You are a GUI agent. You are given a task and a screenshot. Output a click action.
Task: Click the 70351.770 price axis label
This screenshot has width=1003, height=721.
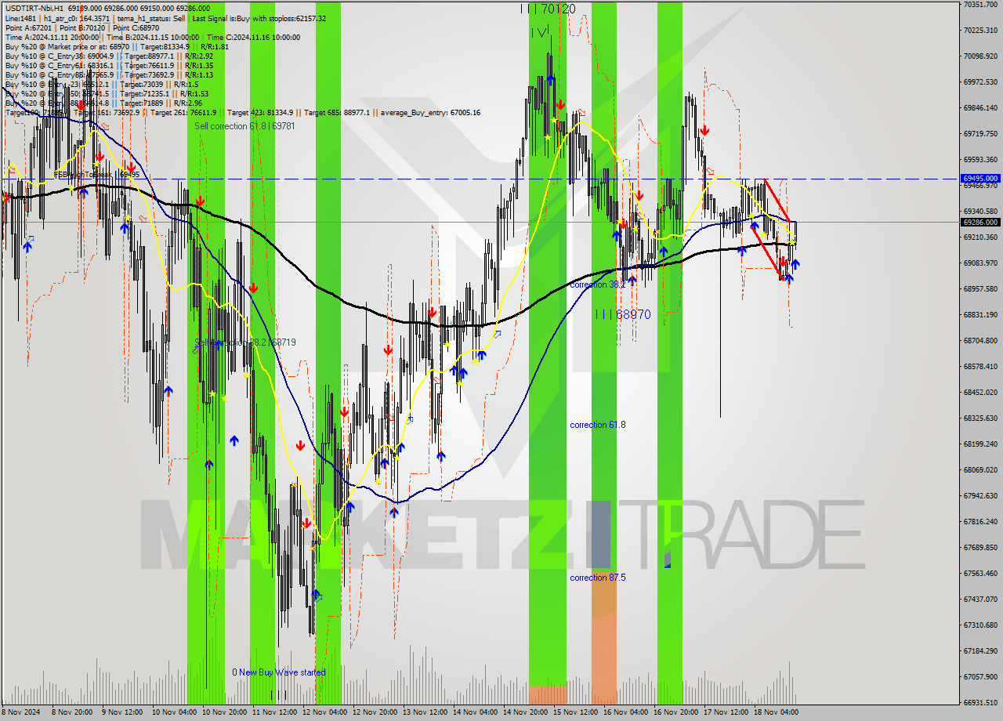click(x=980, y=5)
